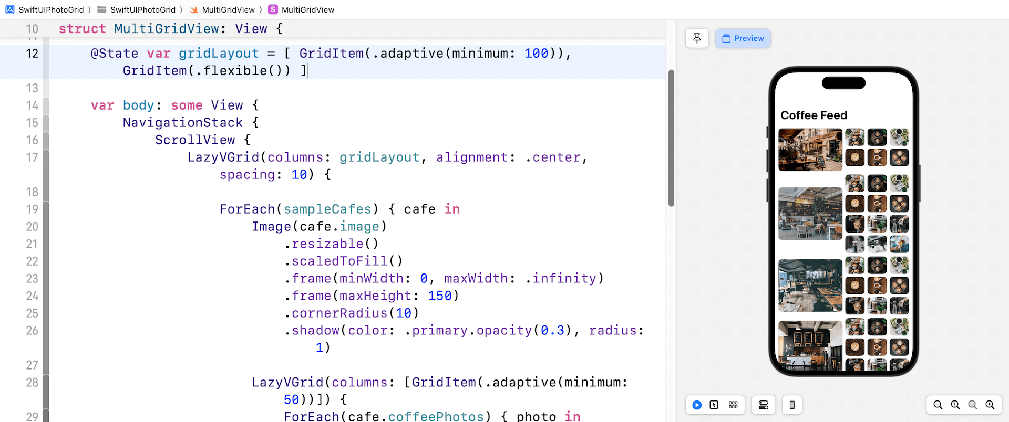Open MultiGridView file breadcrumb
Image resolution: width=1009 pixels, height=422 pixels.
[x=222, y=9]
